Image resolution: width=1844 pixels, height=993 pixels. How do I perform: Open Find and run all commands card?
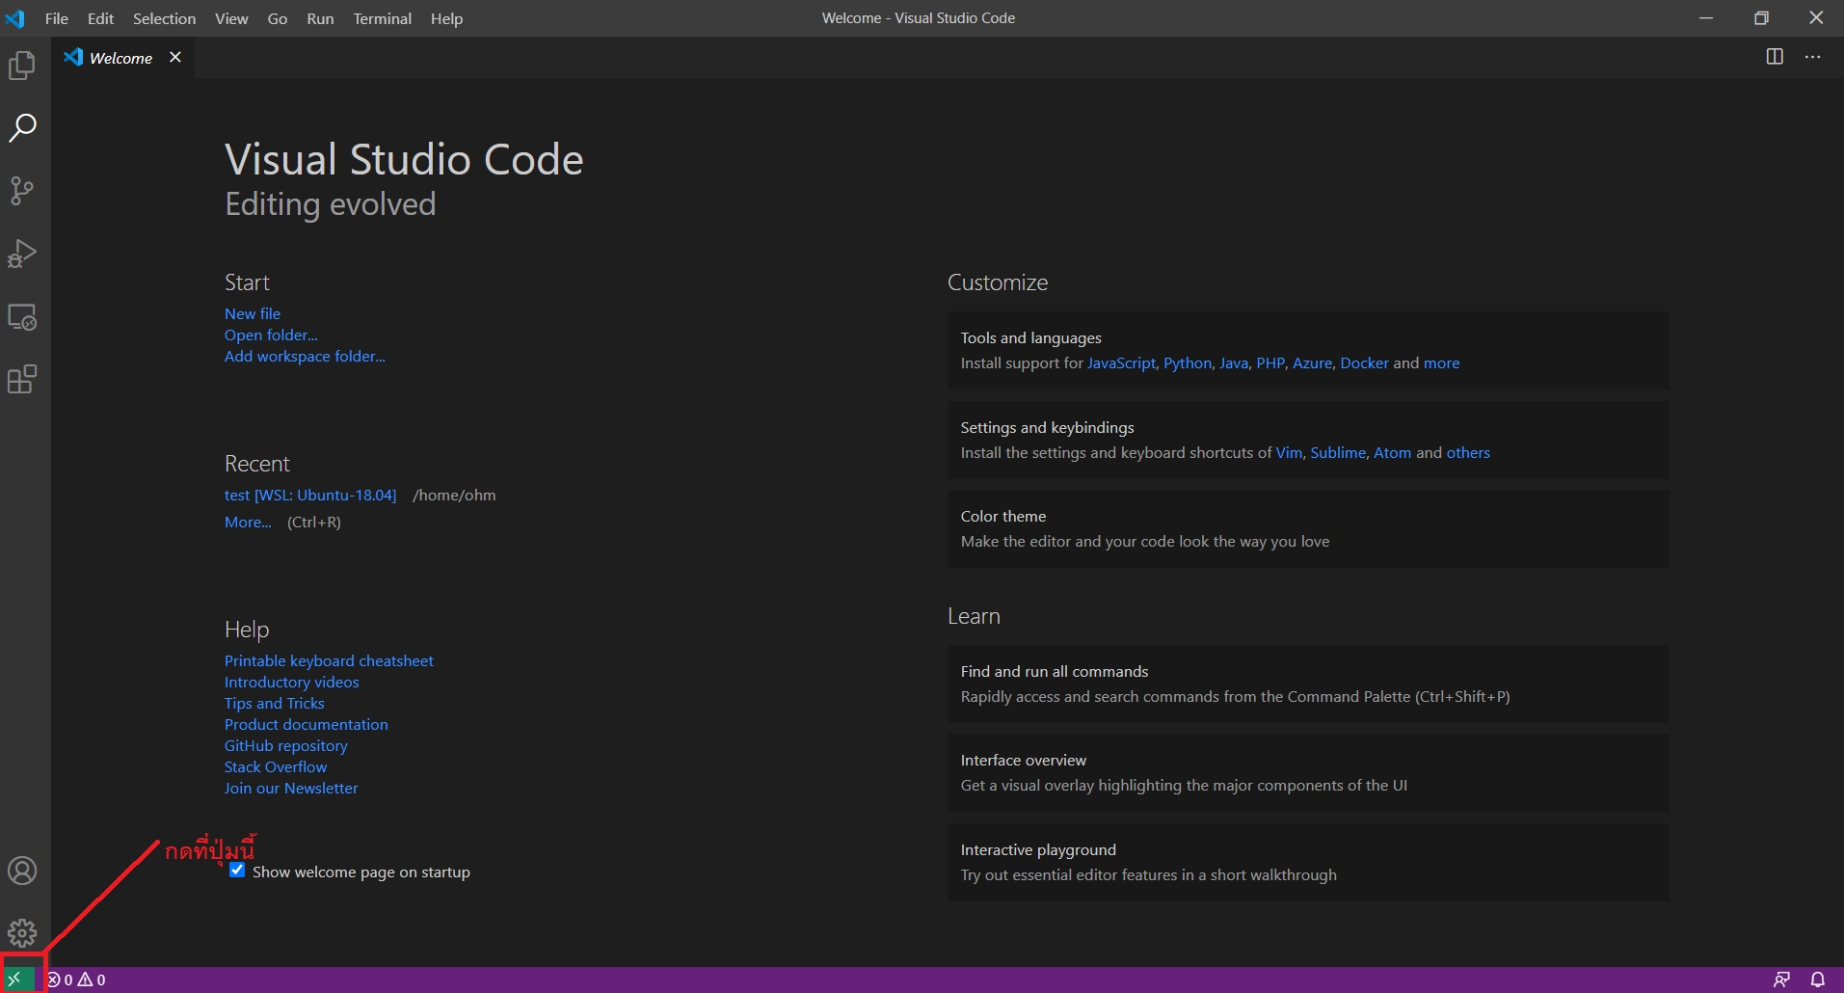tap(1308, 684)
